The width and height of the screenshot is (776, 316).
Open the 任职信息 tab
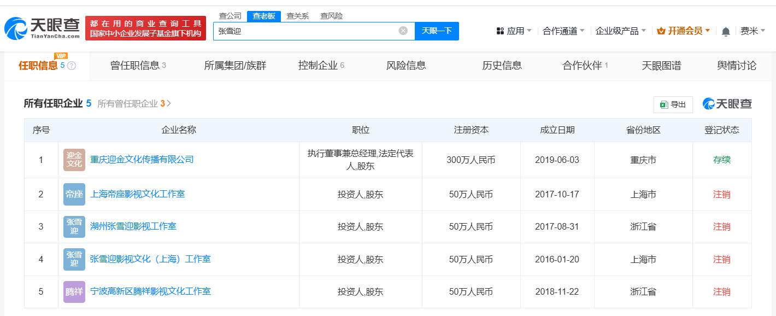46,66
